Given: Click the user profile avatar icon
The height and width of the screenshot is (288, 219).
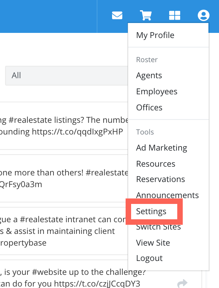Looking at the screenshot, I should 204,15.
